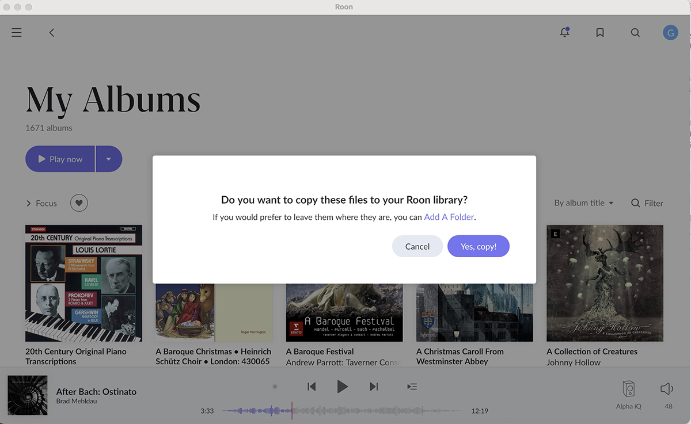Click the elapsed time 3:33
The width and height of the screenshot is (691, 424).
pos(207,411)
